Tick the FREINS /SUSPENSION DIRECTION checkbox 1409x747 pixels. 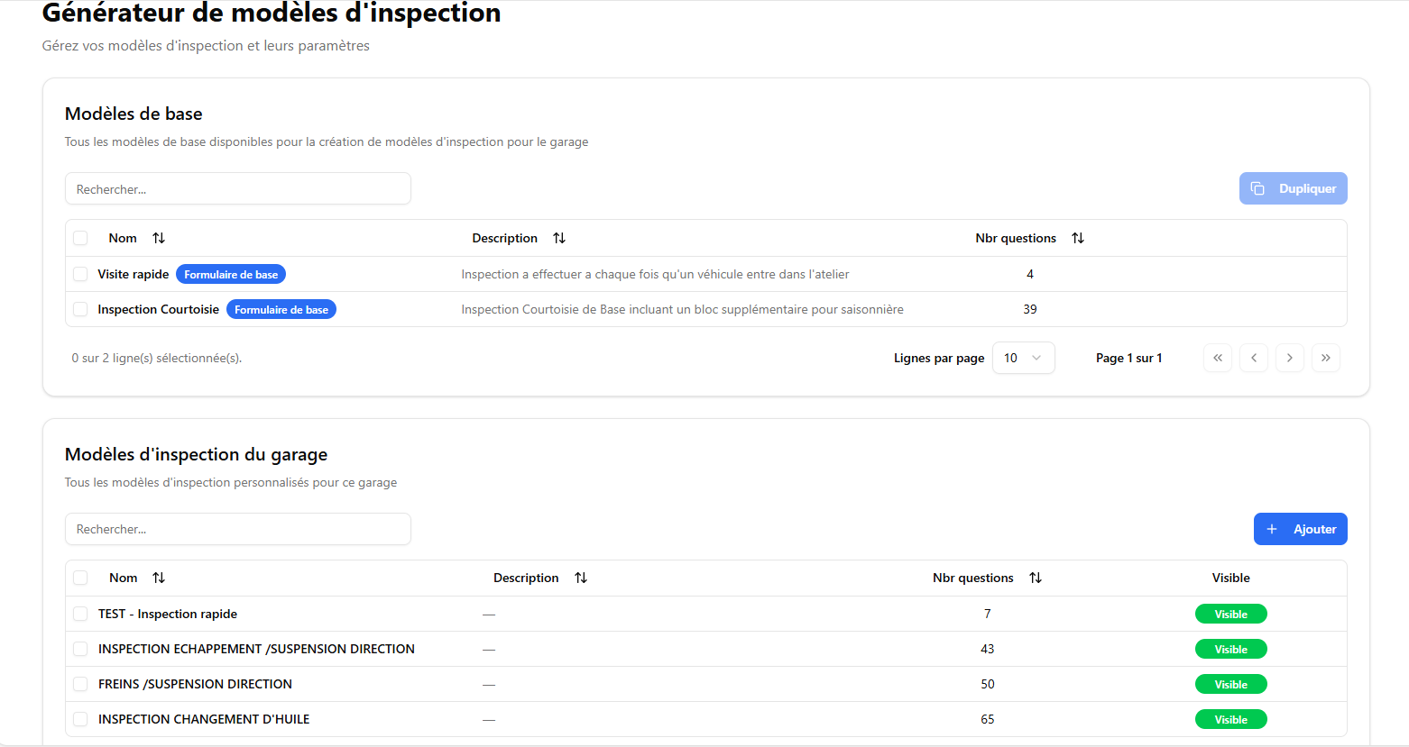tap(80, 684)
